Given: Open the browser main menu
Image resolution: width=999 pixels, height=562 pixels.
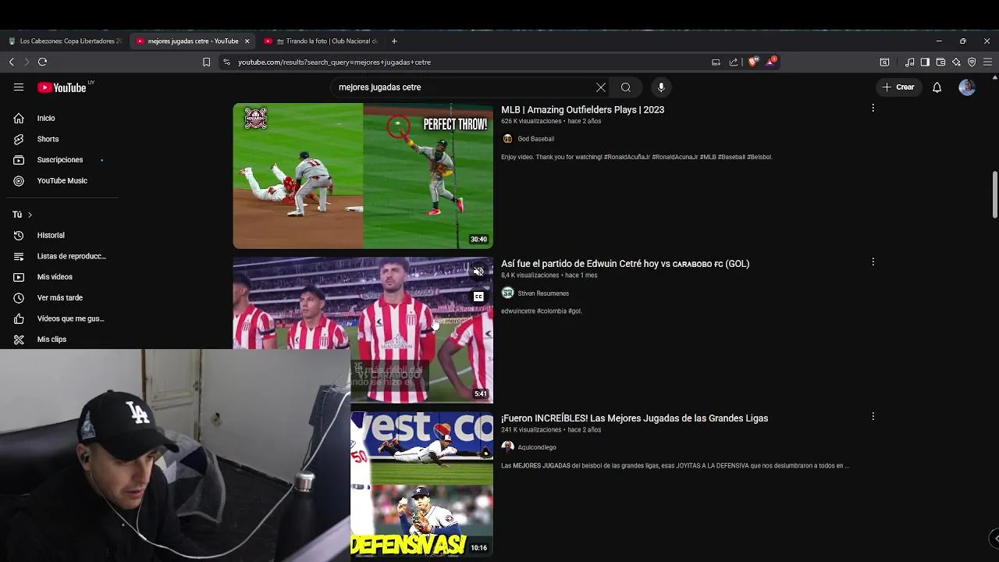Looking at the screenshot, I should (987, 62).
